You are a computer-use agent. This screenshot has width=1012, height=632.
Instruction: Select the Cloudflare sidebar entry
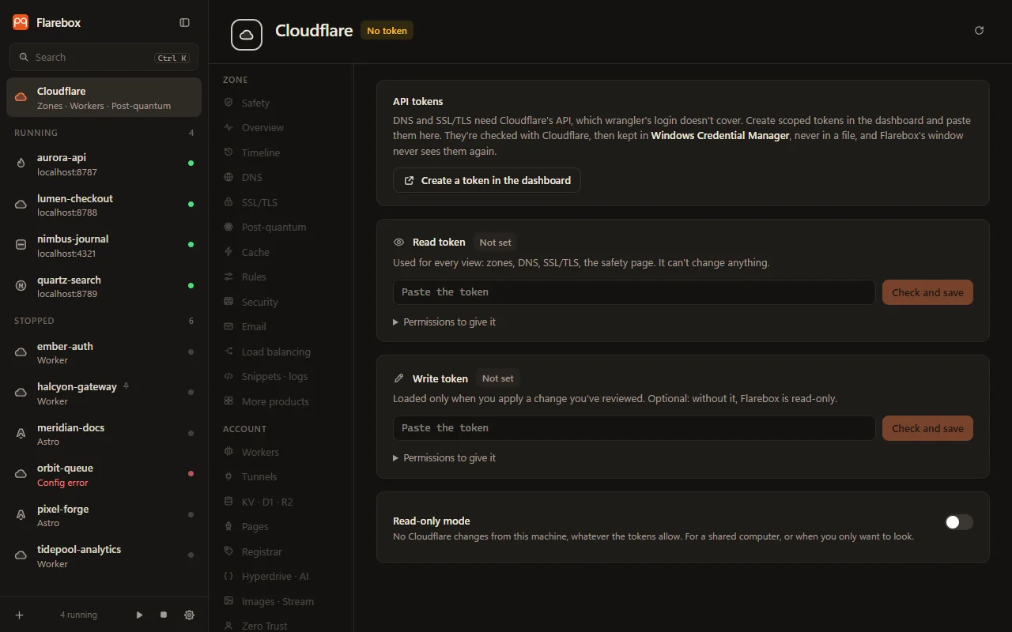coord(104,98)
